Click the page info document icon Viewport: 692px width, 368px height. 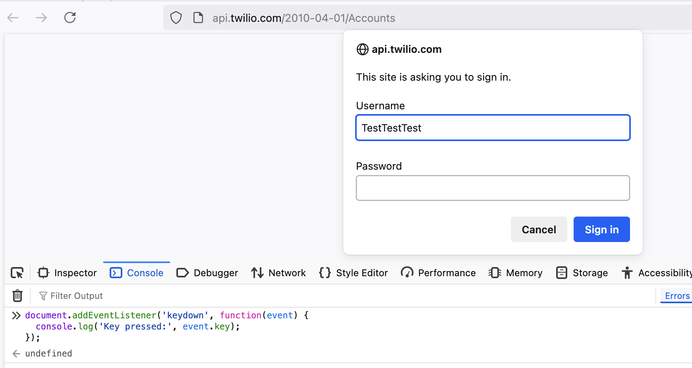coord(198,18)
